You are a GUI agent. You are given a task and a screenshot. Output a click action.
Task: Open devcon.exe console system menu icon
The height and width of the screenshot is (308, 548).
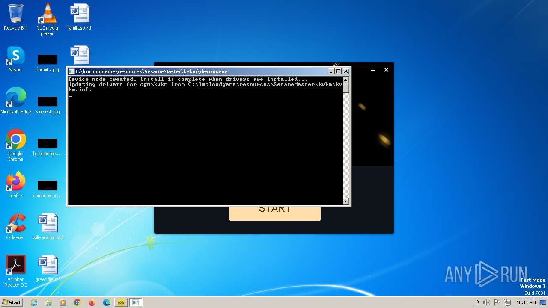(72, 71)
